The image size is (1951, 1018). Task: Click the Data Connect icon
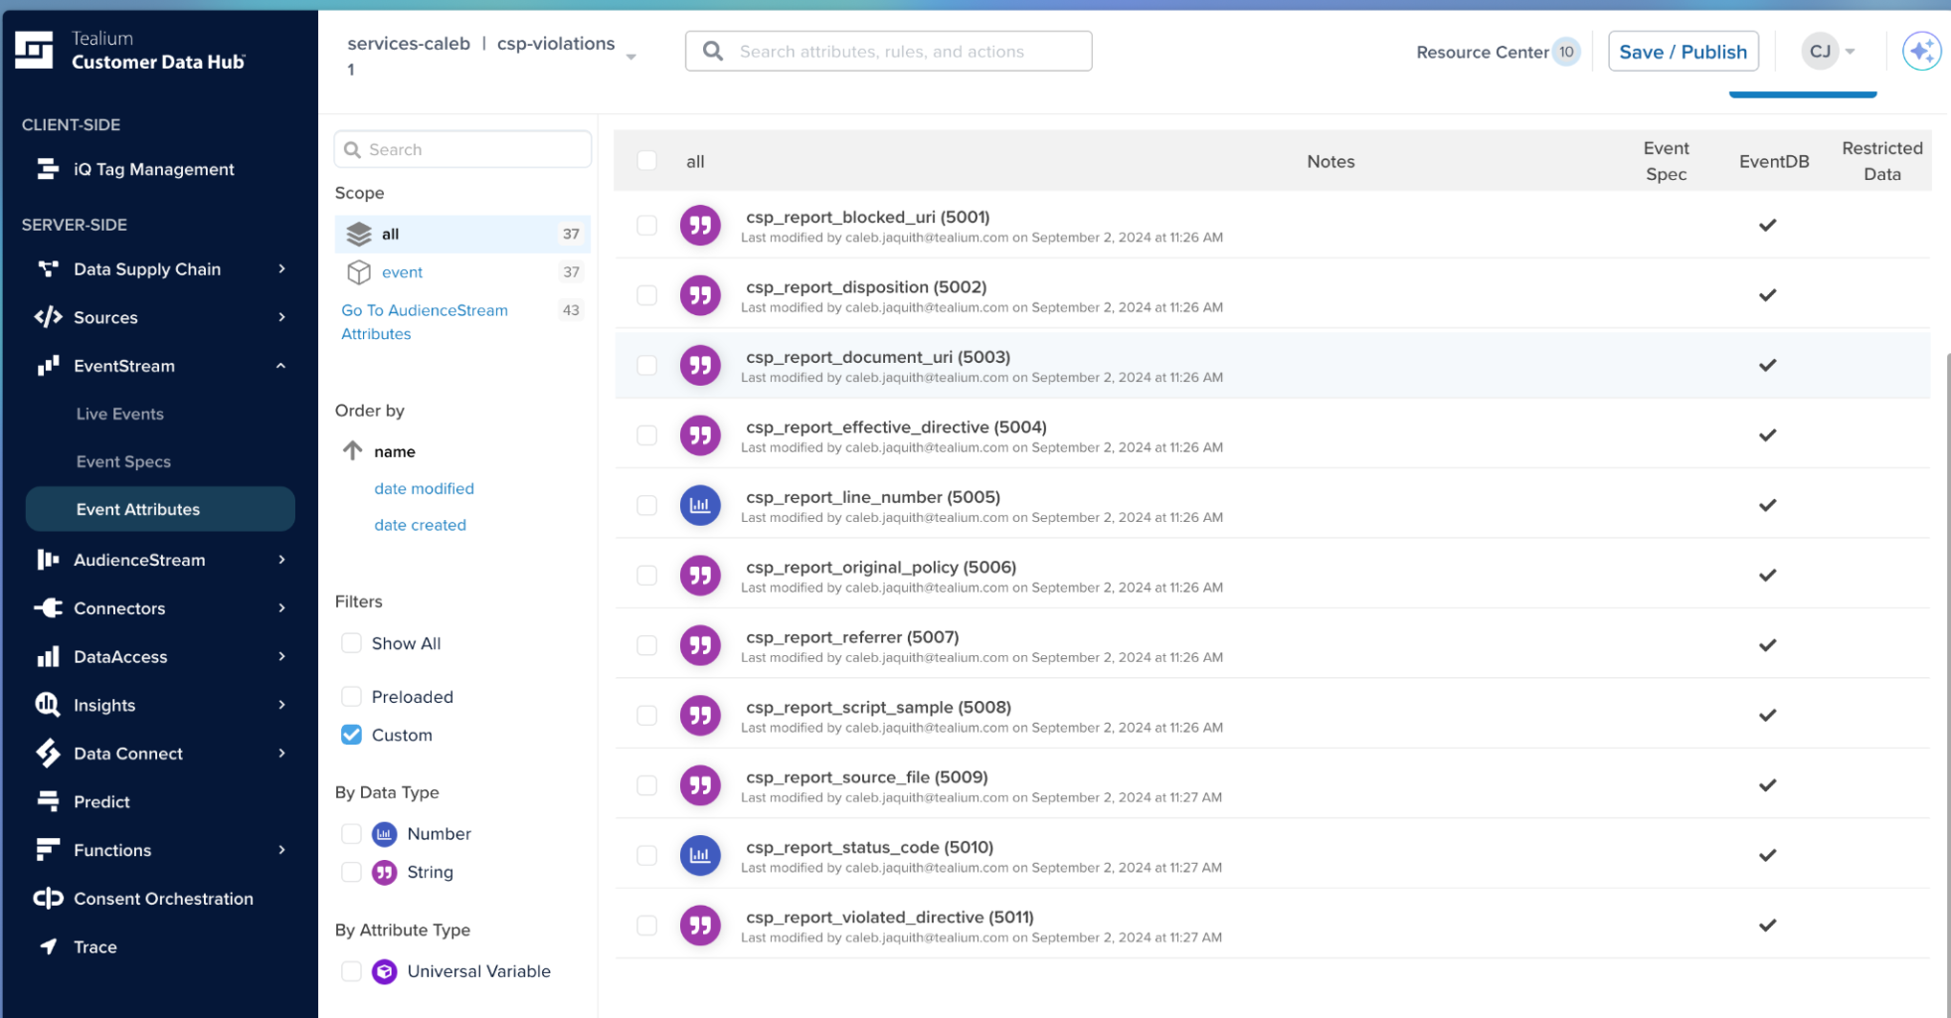[48, 754]
